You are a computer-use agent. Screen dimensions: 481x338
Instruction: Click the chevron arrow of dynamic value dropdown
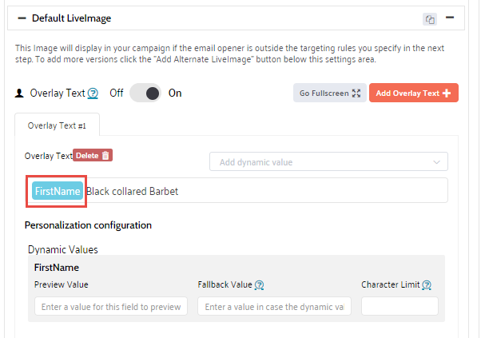(x=436, y=162)
